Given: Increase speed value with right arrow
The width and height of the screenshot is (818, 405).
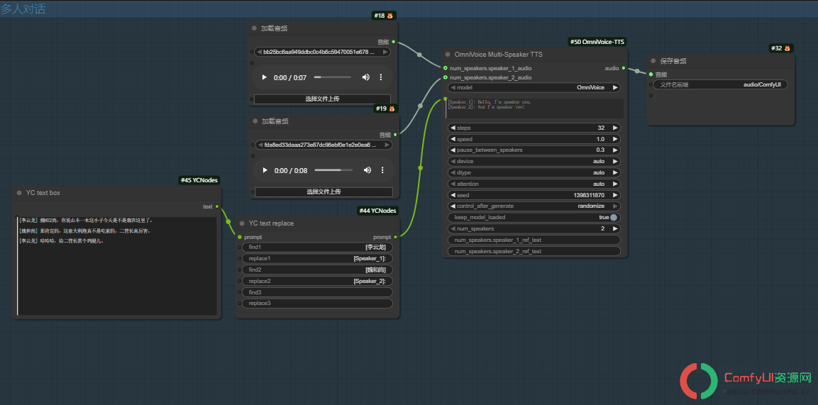Looking at the screenshot, I should (x=616, y=139).
